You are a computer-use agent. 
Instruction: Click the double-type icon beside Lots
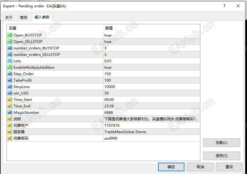(10, 61)
